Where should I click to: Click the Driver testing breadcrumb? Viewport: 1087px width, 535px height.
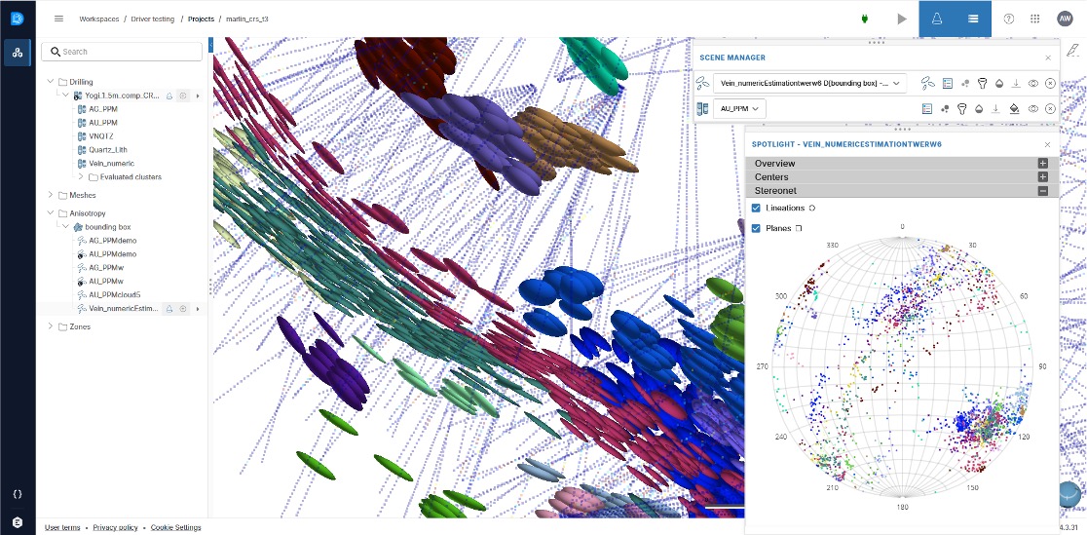(x=153, y=19)
